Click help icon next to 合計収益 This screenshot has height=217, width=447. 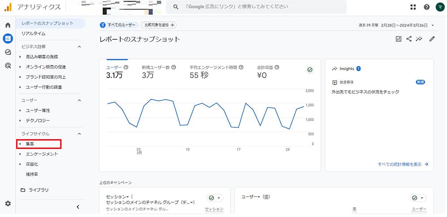pos(277,67)
